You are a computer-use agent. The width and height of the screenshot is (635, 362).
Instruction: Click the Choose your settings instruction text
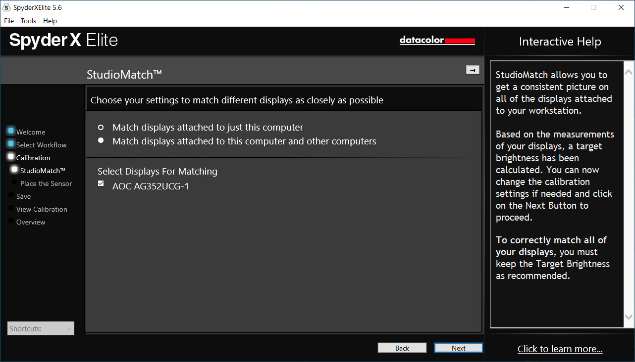237,100
